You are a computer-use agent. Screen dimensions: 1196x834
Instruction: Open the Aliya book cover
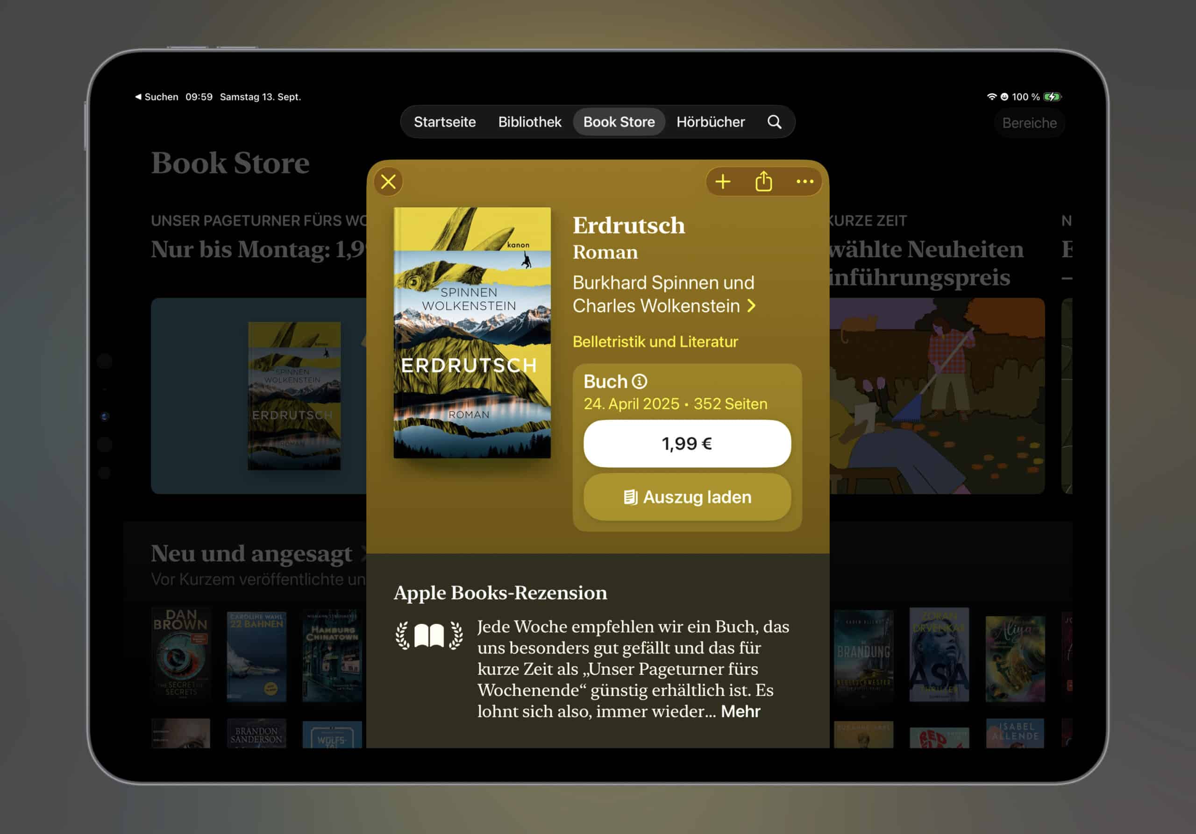1015,659
